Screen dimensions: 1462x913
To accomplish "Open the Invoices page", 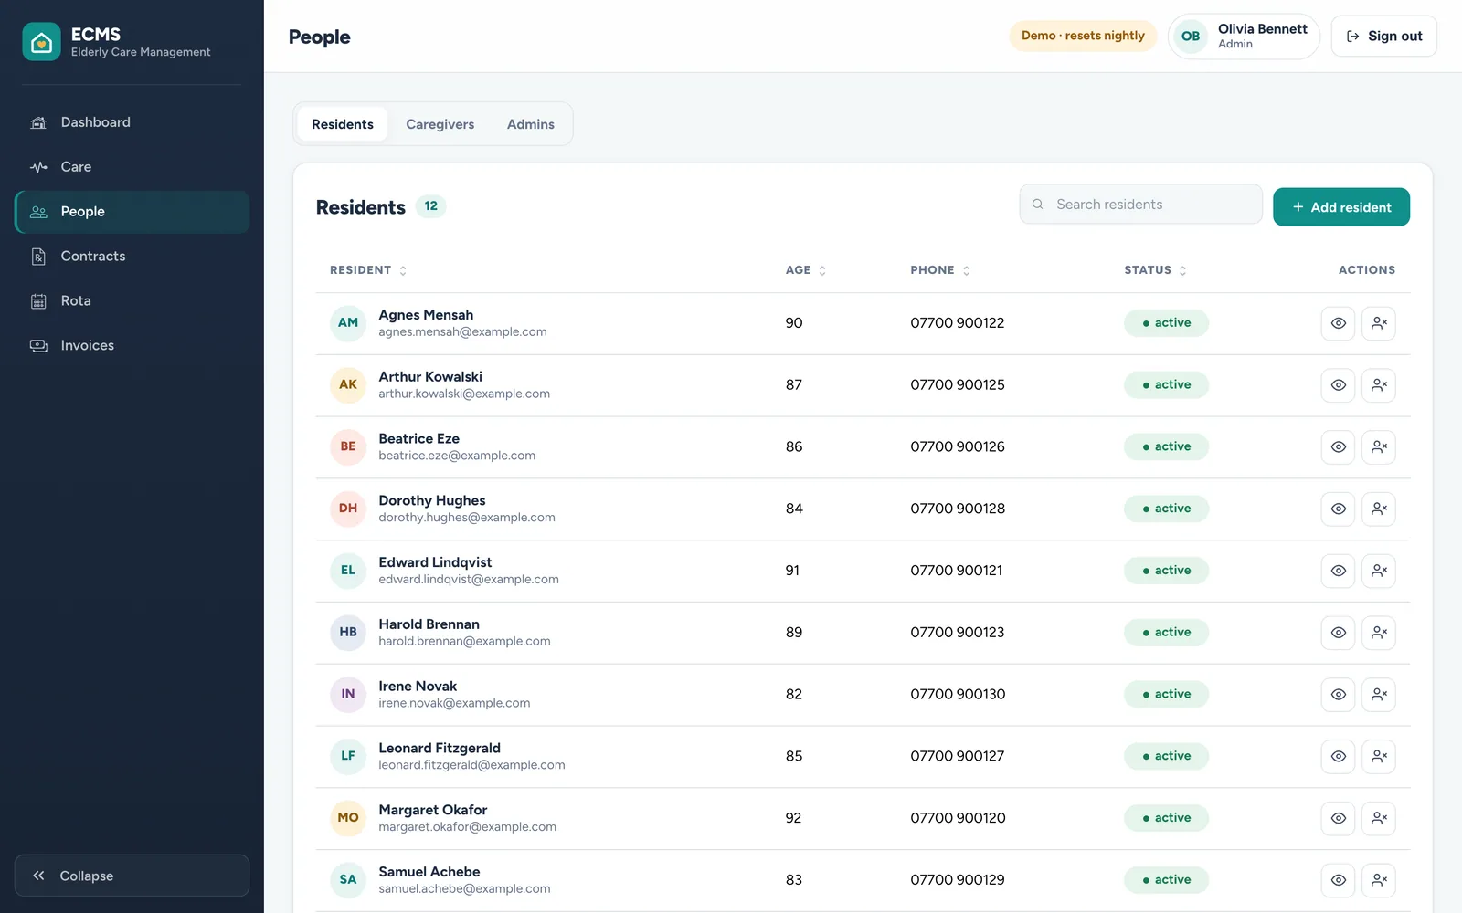I will (x=132, y=346).
